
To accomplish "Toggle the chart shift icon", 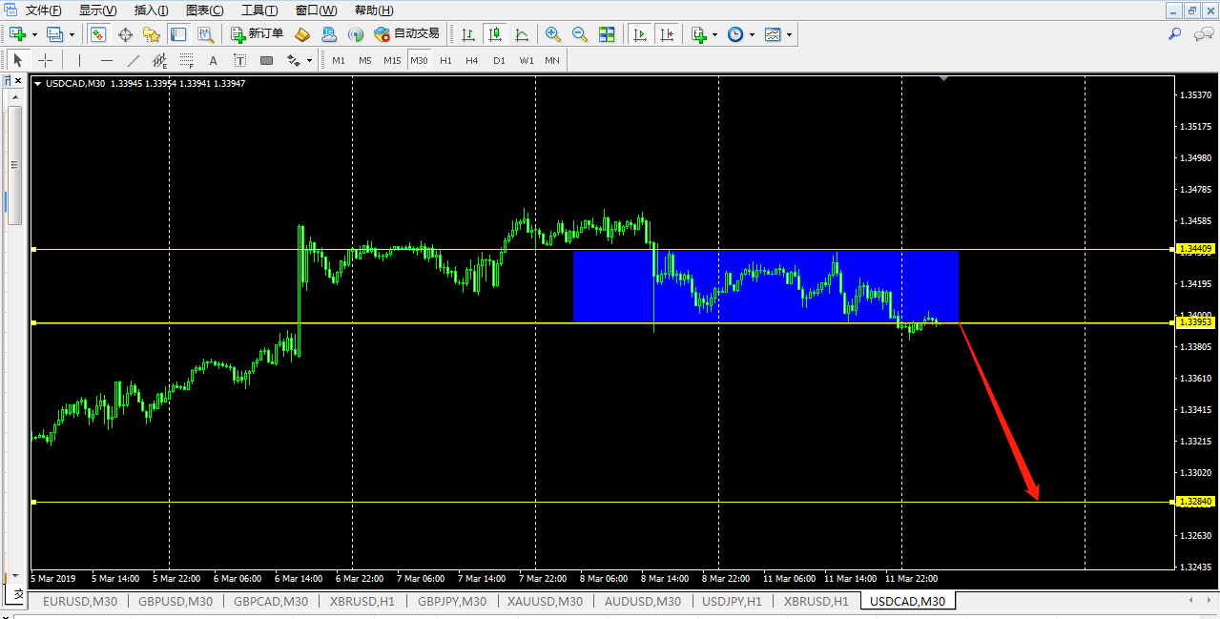I will (666, 34).
